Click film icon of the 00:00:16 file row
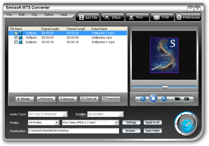This screenshot has height=146, width=209. tap(21, 42)
